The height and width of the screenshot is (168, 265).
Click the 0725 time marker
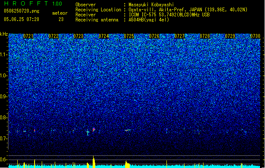[x=129, y=36]
